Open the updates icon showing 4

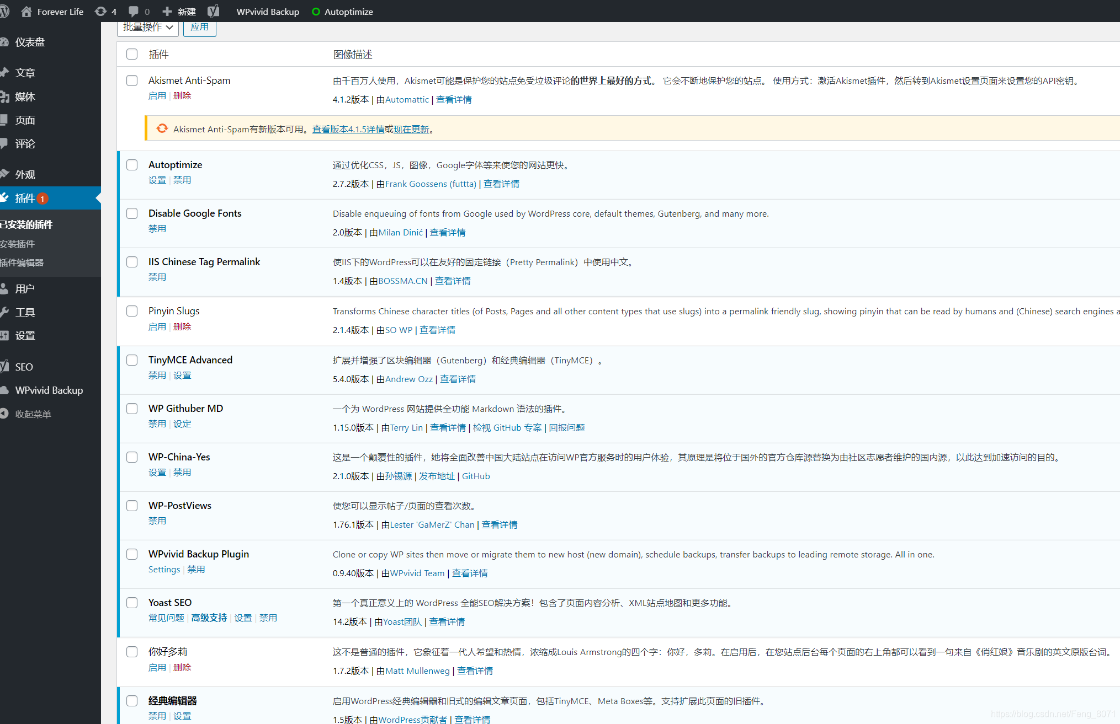(100, 12)
